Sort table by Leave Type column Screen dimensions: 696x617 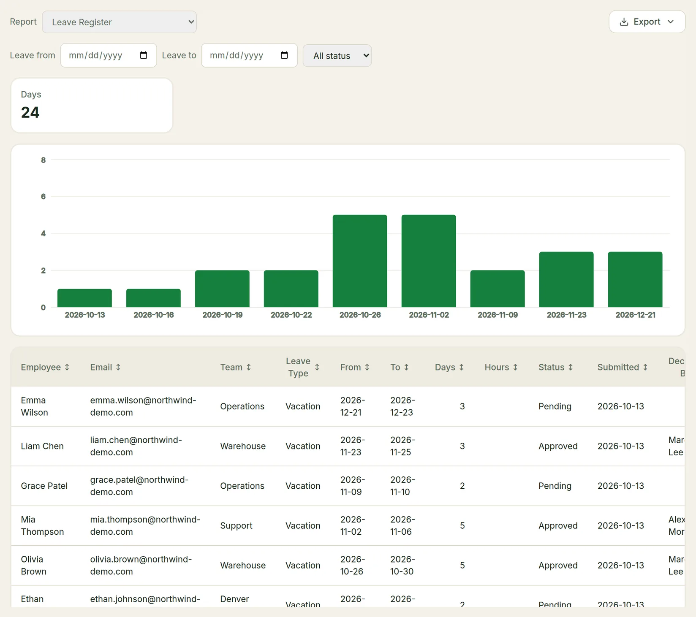302,367
